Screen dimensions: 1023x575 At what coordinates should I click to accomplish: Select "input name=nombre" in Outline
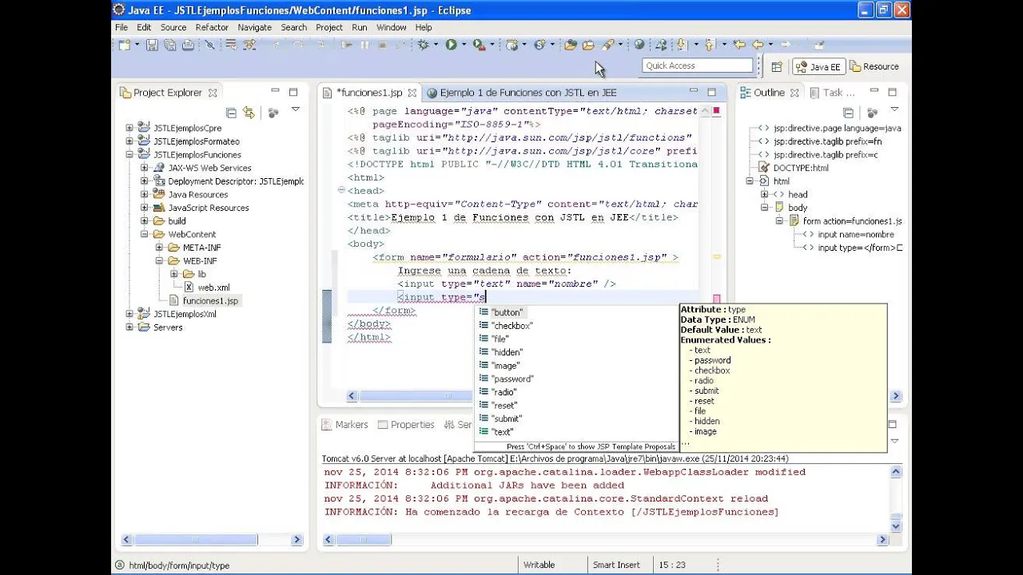click(856, 235)
